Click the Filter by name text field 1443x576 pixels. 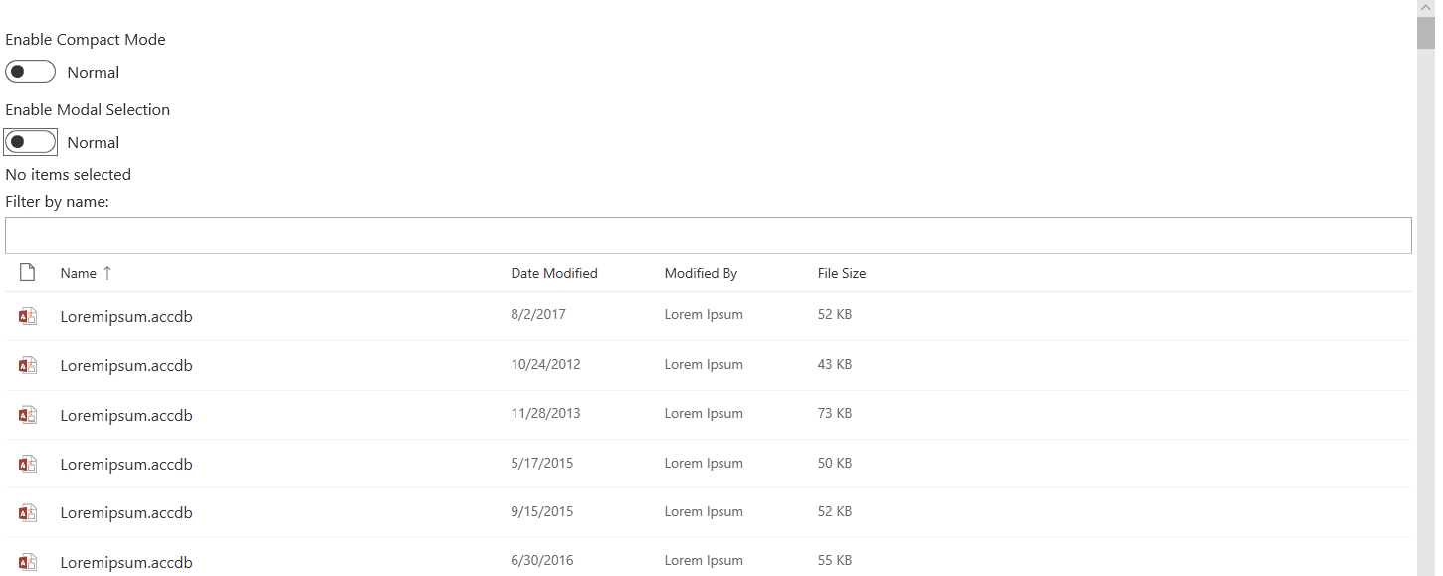coord(709,235)
